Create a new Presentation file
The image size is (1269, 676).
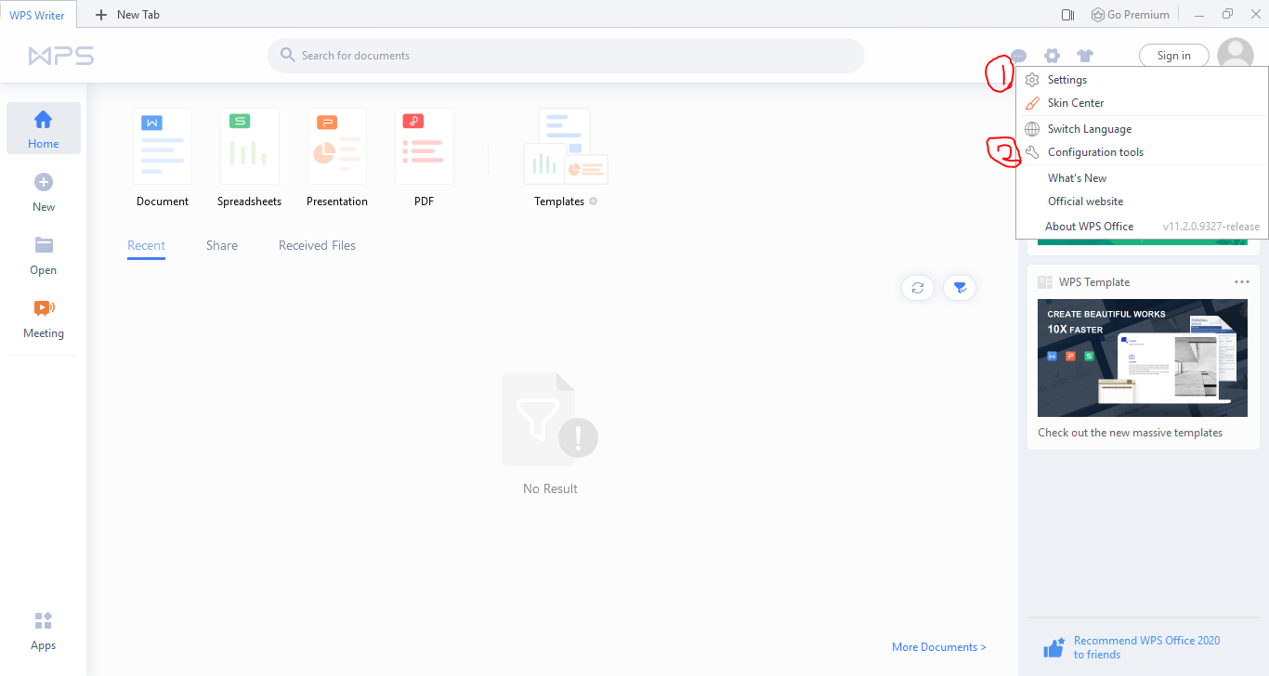coord(337,146)
